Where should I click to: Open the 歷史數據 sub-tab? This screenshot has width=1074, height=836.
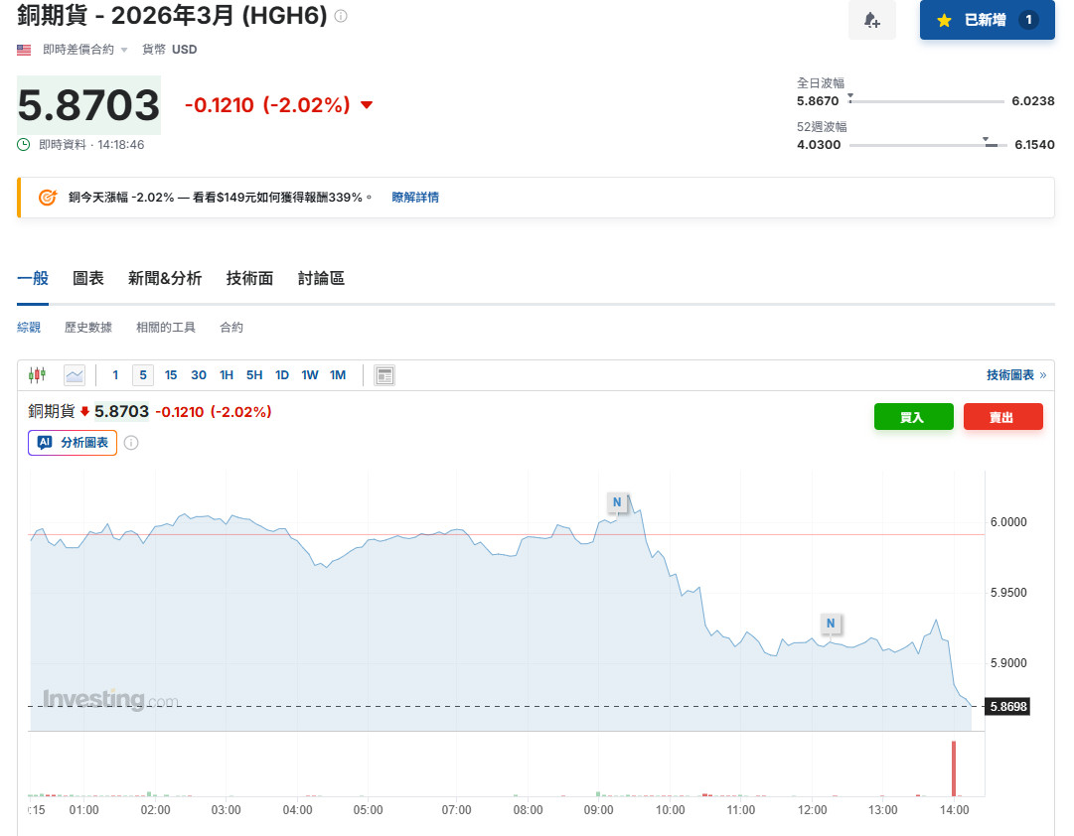88,328
